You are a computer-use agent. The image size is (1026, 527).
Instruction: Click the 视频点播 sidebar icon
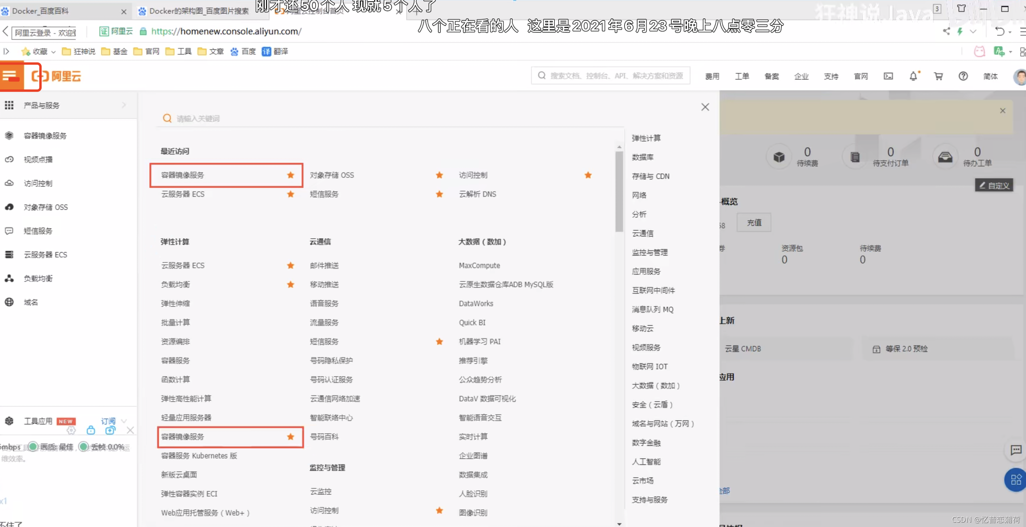tap(9, 159)
